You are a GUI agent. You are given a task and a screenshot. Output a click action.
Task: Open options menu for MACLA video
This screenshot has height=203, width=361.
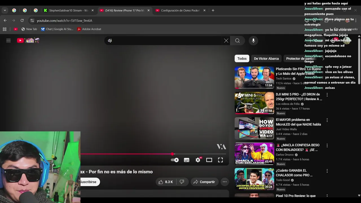(x=327, y=145)
